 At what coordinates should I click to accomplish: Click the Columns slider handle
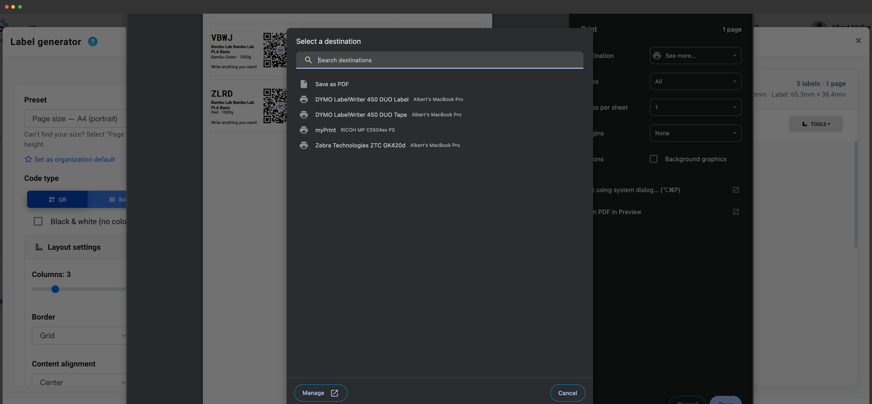pos(55,289)
